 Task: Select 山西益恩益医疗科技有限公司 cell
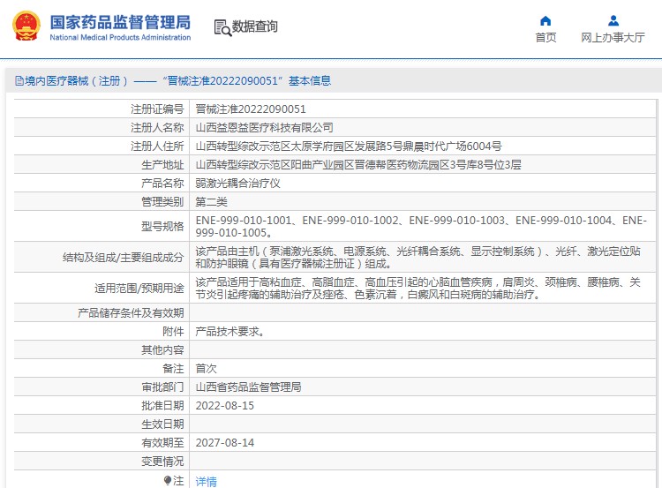pyautogui.click(x=264, y=128)
